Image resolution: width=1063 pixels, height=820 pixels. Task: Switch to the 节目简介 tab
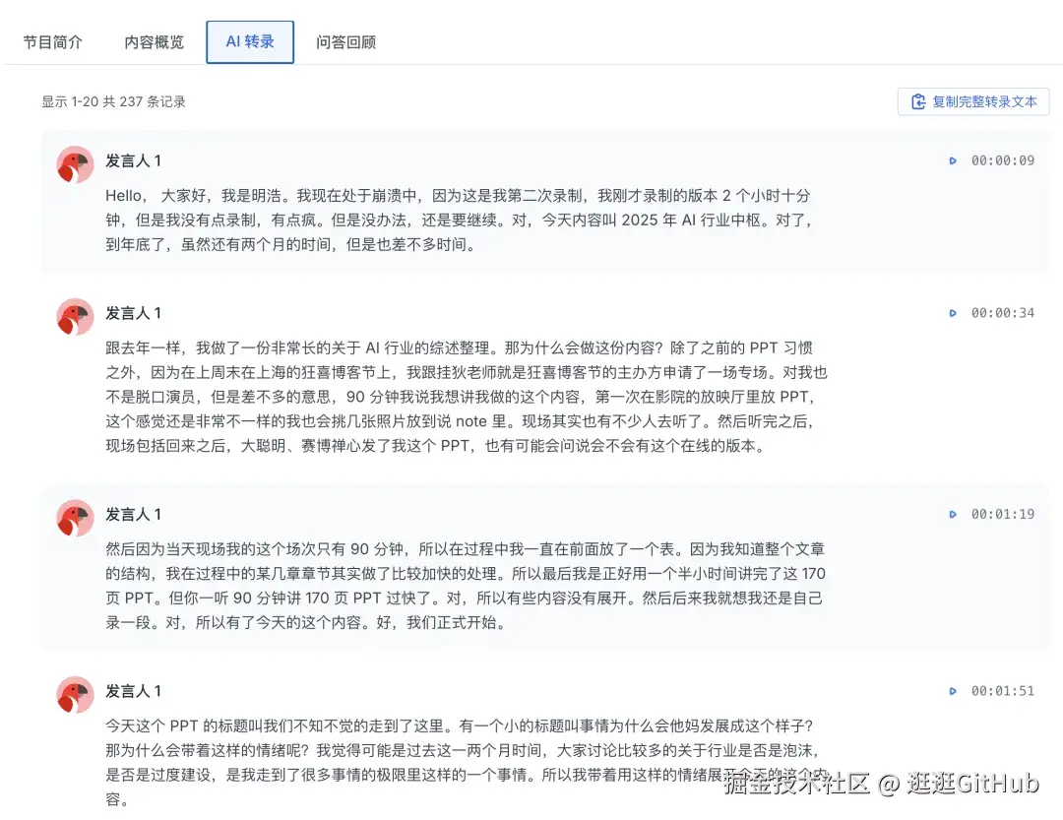[52, 41]
